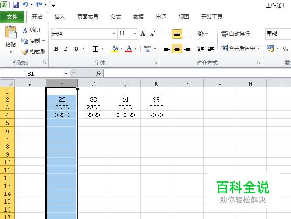Expand the 复制 copy dropdown arrow

(x=44, y=41)
